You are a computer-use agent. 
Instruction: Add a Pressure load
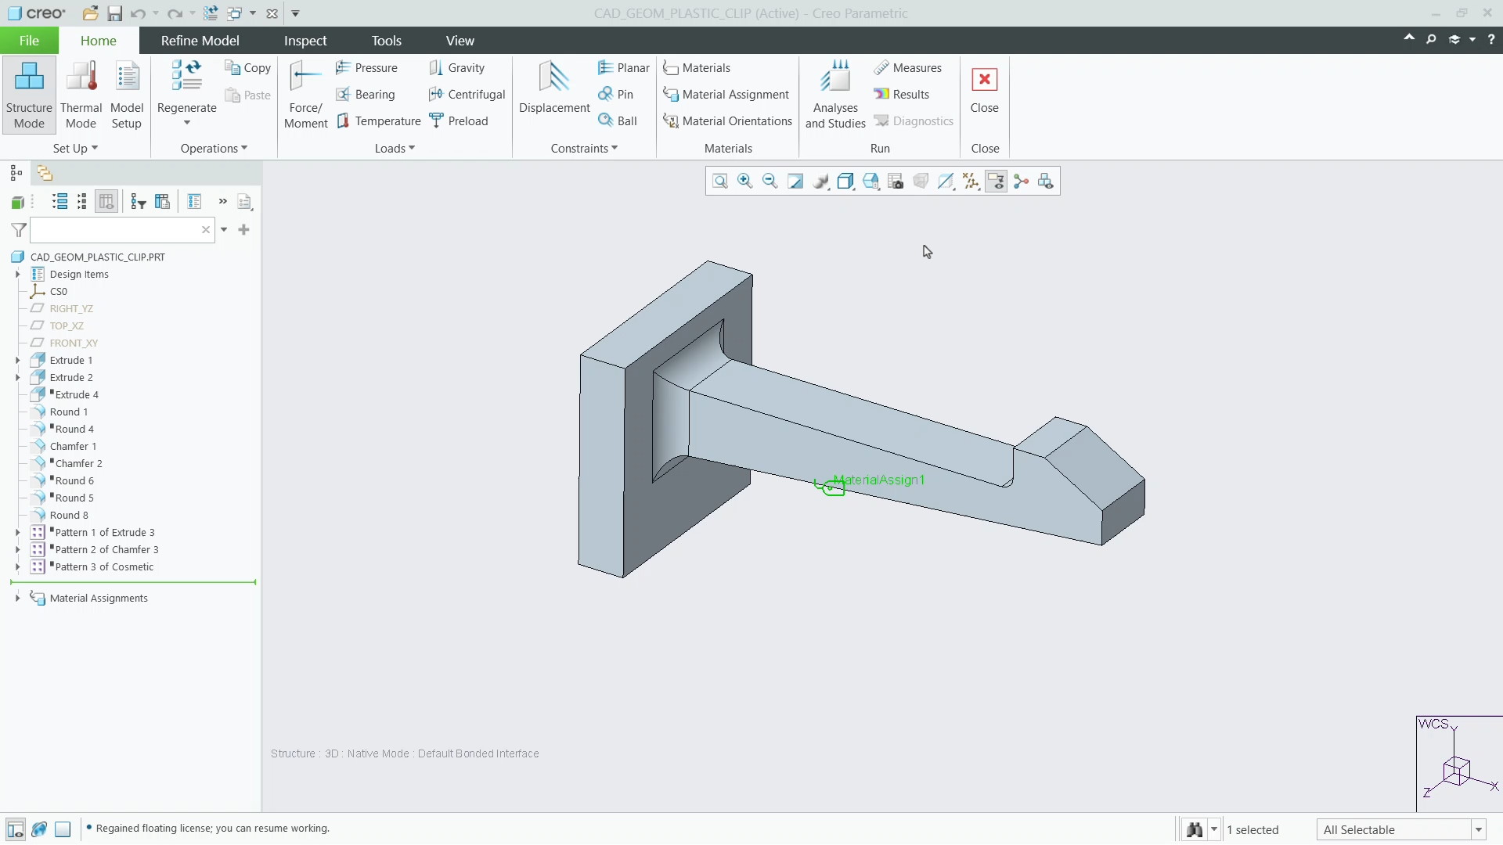tap(366, 68)
